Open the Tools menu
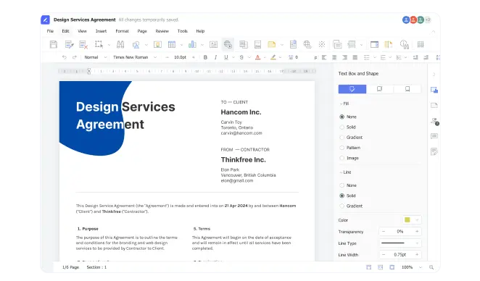480x281 pixels. [183, 31]
